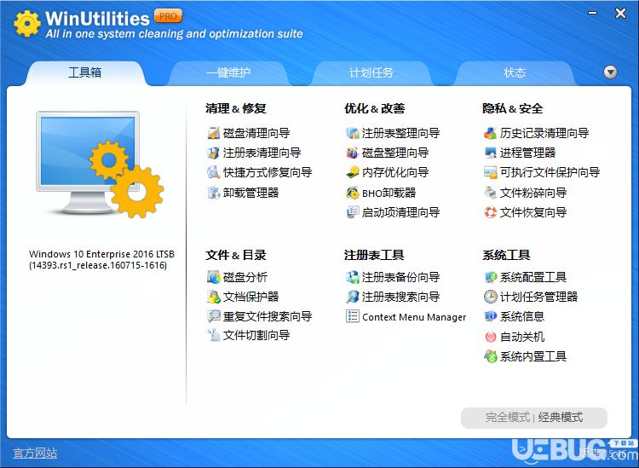Click the 系统信息 info icon
The height and width of the screenshot is (468, 639).
tap(490, 316)
